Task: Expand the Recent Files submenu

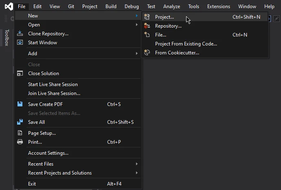Action: 137,164
